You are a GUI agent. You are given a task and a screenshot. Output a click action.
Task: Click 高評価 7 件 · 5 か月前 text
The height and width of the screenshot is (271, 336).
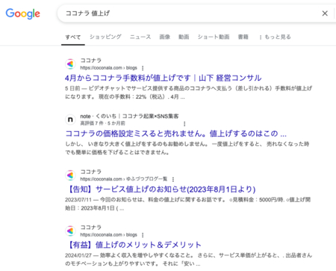click(x=102, y=124)
